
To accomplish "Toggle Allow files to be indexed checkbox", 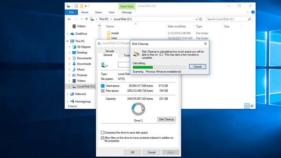I will click(x=102, y=138).
